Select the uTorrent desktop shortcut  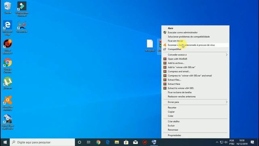[x=8, y=83]
